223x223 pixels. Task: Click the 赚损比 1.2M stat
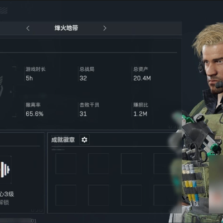(x=140, y=110)
